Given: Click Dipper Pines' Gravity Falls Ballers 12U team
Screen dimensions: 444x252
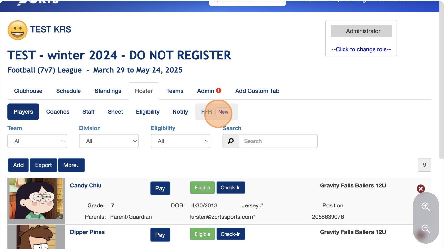Looking at the screenshot, I should point(353,232).
